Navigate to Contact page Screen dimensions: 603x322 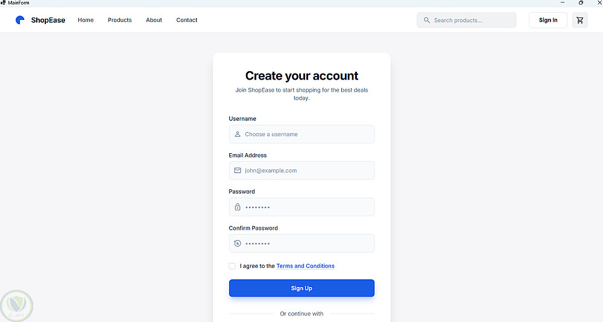coord(187,20)
